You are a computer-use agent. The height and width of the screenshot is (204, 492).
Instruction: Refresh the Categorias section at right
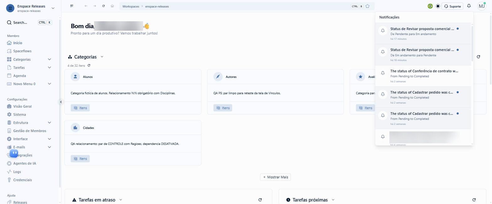coord(479,57)
